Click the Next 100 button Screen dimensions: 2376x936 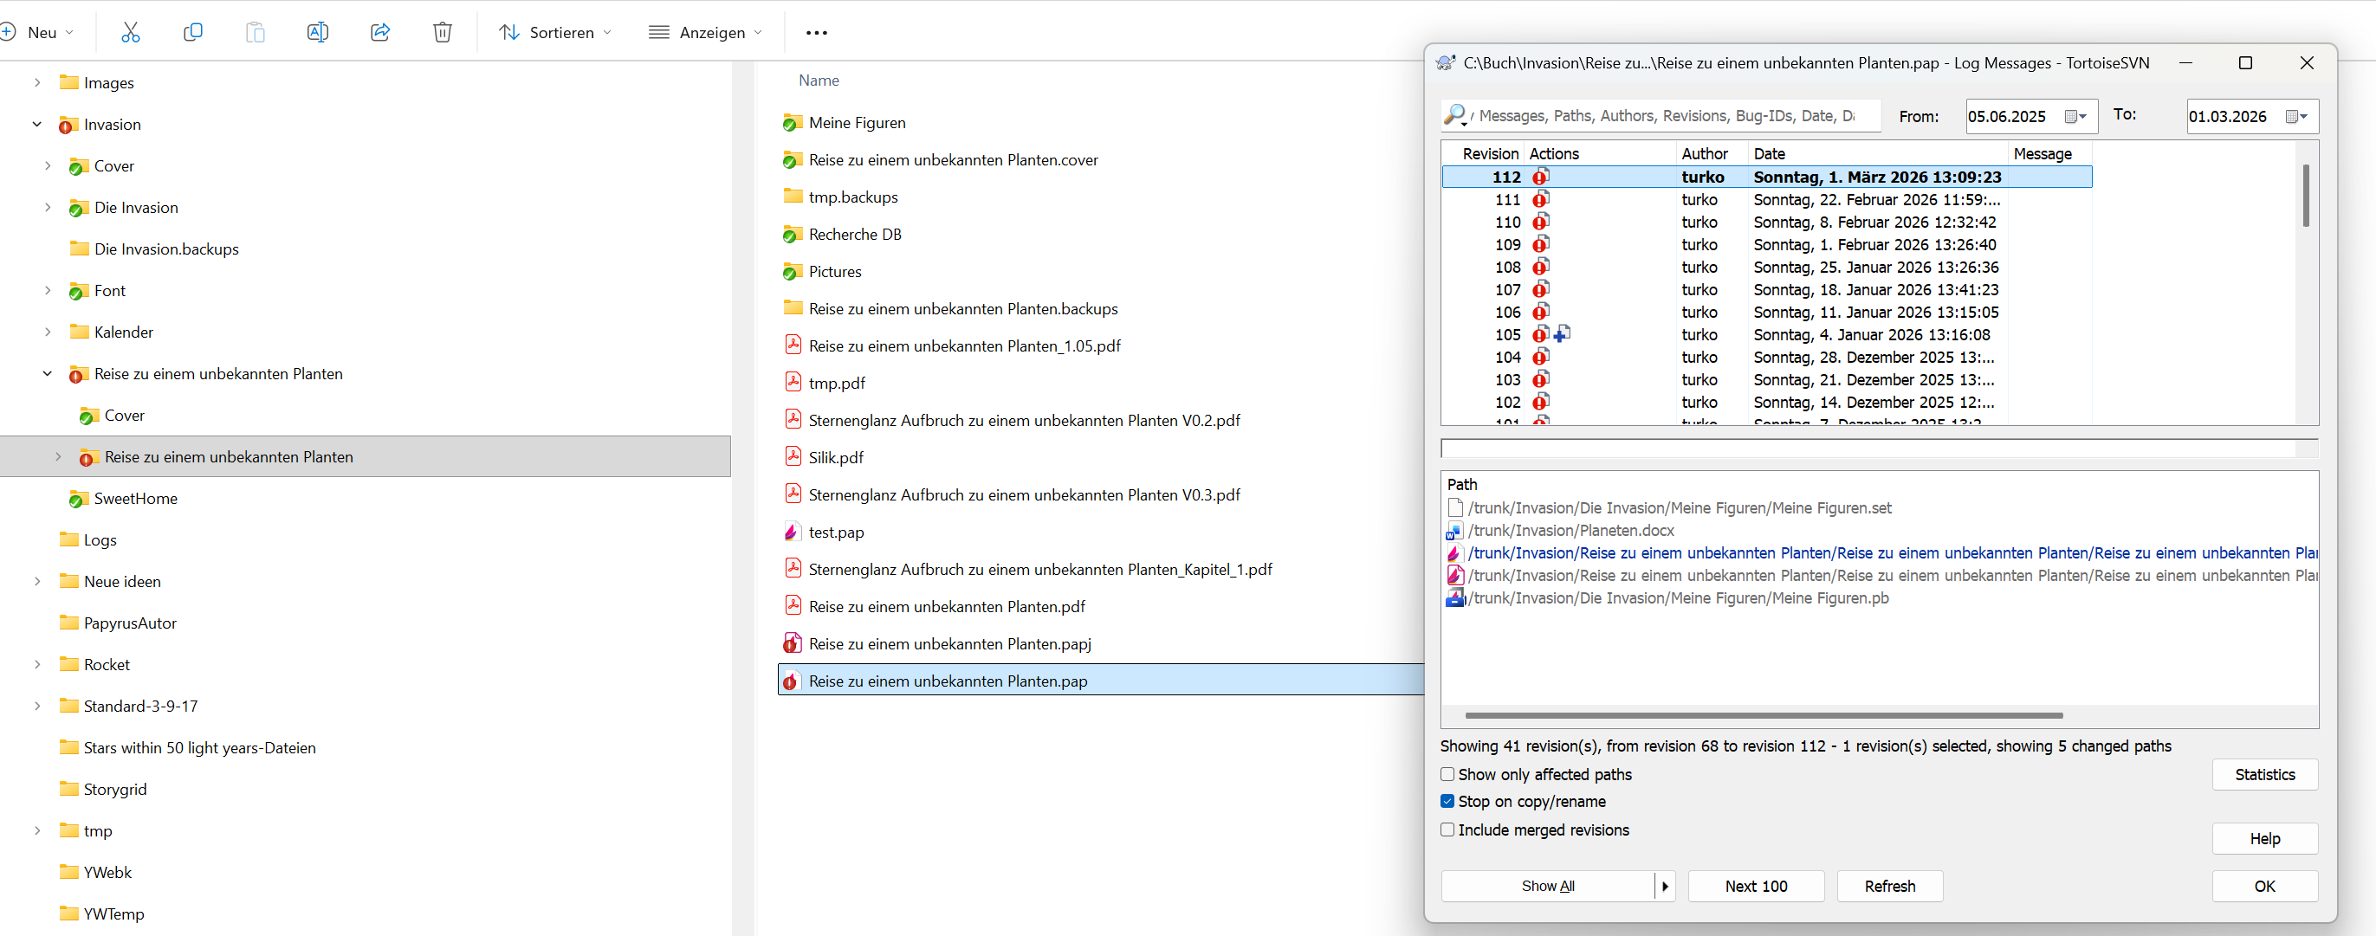[1755, 886]
